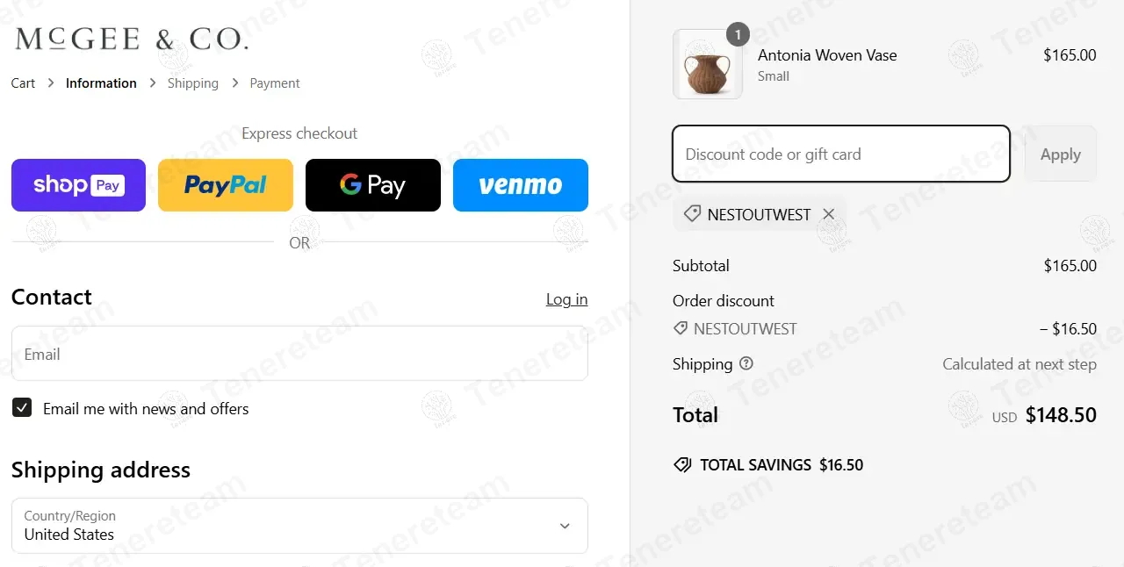The height and width of the screenshot is (567, 1124).
Task: Click the Total Savings tag icon
Action: [x=682, y=465]
